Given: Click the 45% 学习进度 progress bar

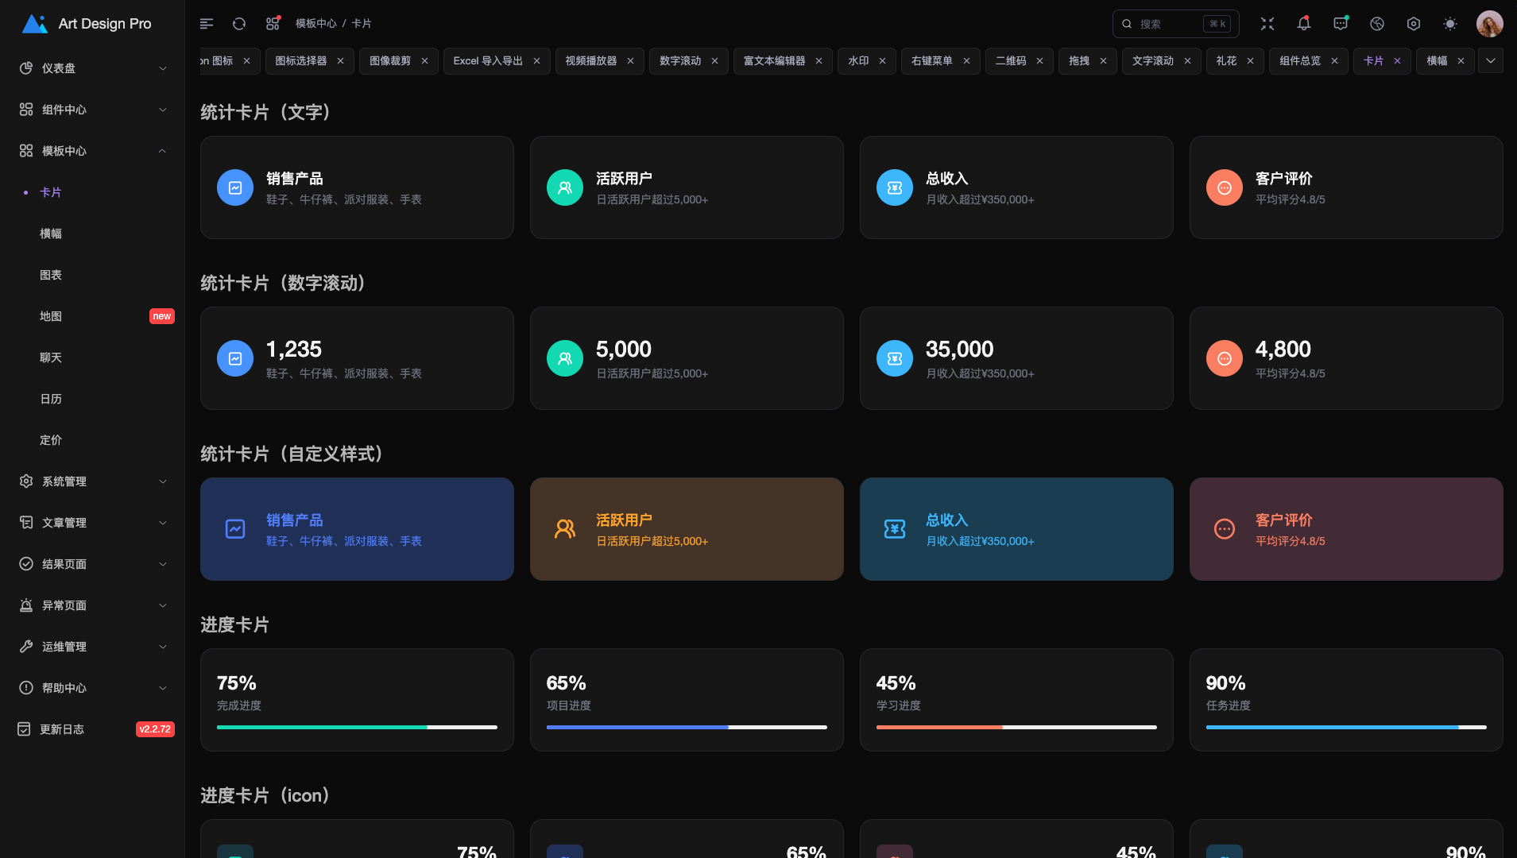Looking at the screenshot, I should pos(1016,727).
